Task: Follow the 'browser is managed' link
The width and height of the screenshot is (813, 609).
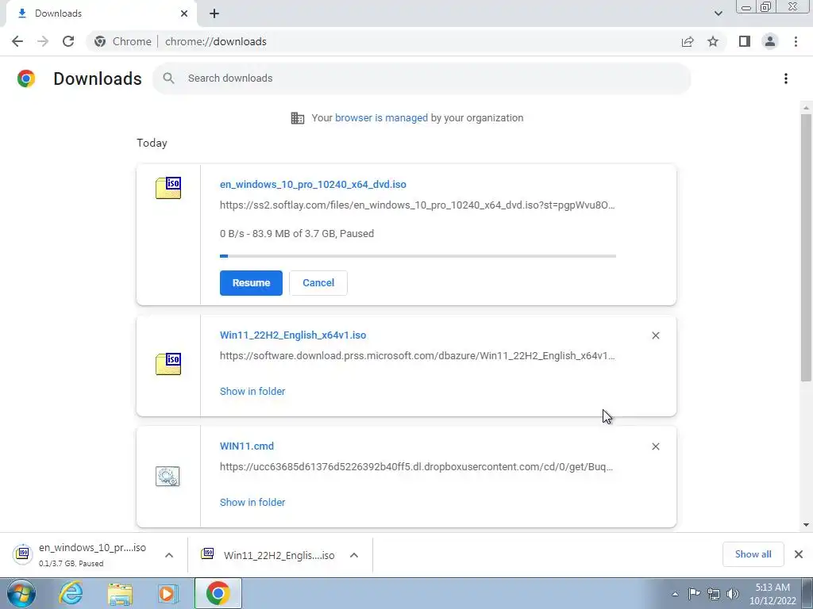Action: [381, 118]
